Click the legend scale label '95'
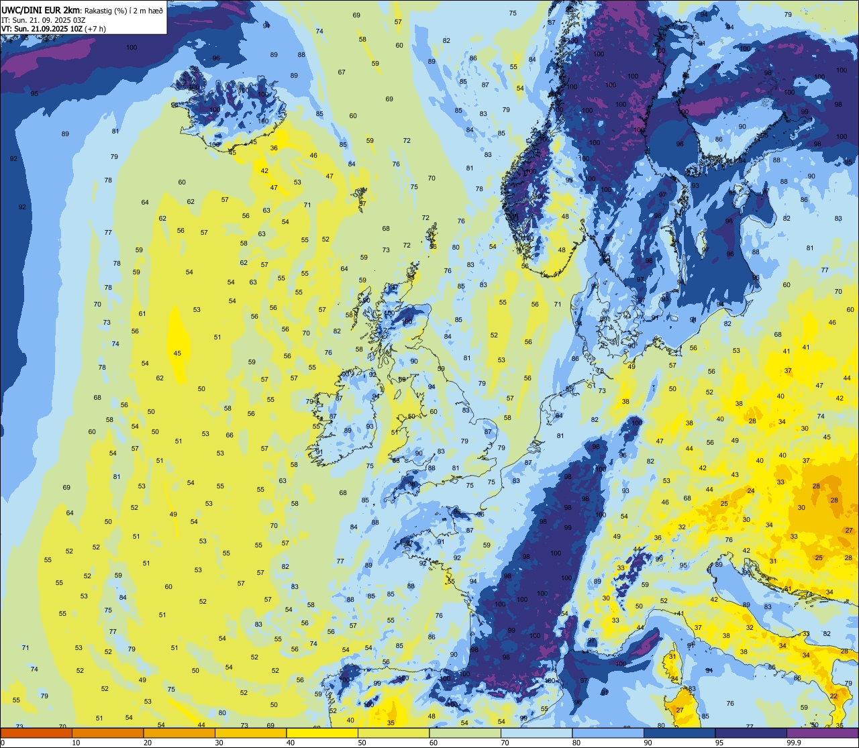 pos(719,743)
